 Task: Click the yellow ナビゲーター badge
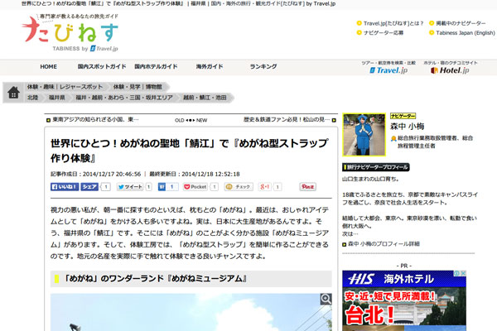click(x=403, y=116)
